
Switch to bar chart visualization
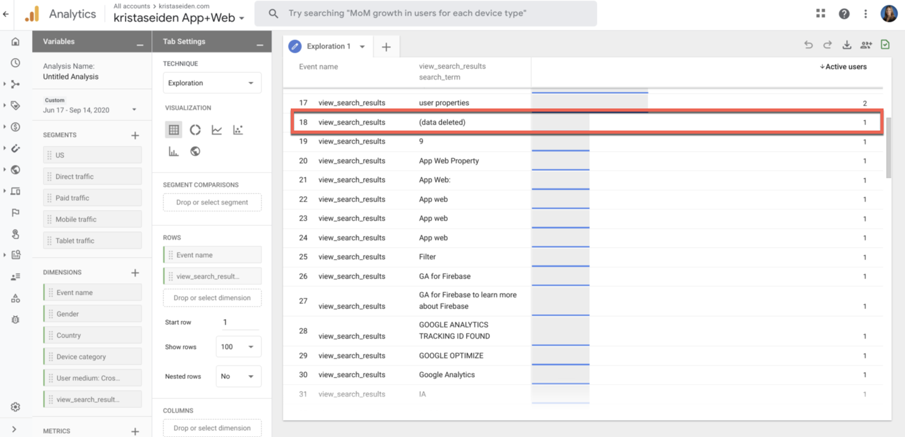tap(173, 151)
